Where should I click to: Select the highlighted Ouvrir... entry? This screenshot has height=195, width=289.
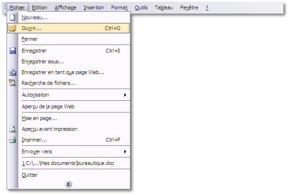point(68,28)
